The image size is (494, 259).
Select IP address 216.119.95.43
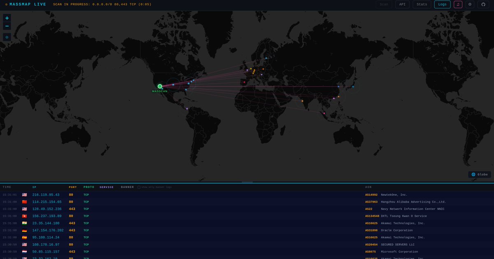[x=46, y=195]
